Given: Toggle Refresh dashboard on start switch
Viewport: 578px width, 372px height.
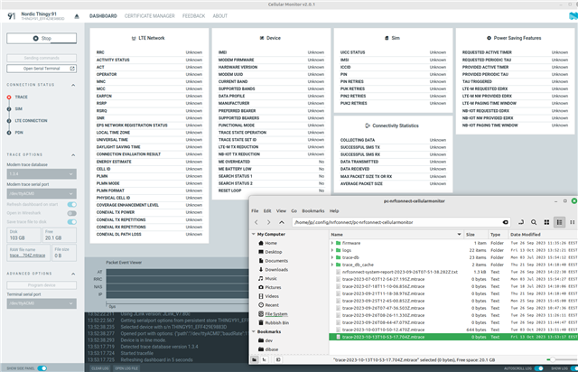Looking at the screenshot, I should point(72,204).
